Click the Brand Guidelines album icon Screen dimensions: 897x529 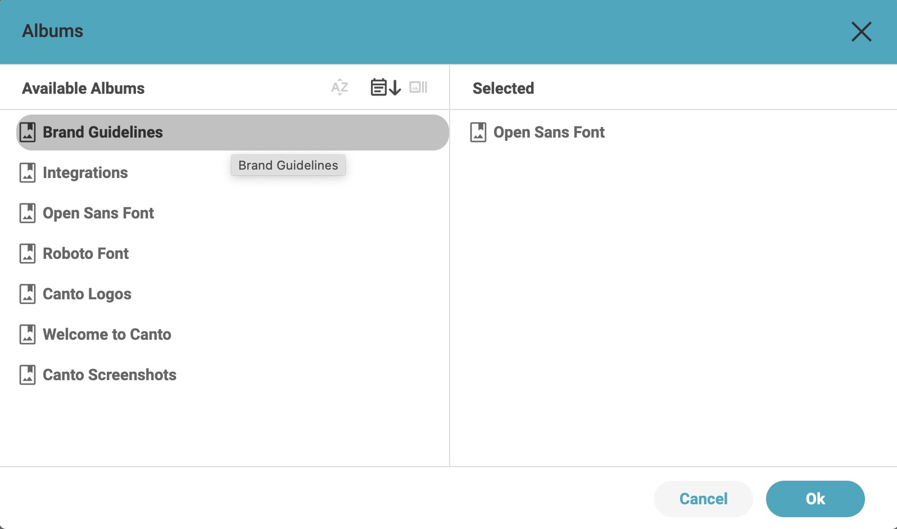click(x=28, y=133)
